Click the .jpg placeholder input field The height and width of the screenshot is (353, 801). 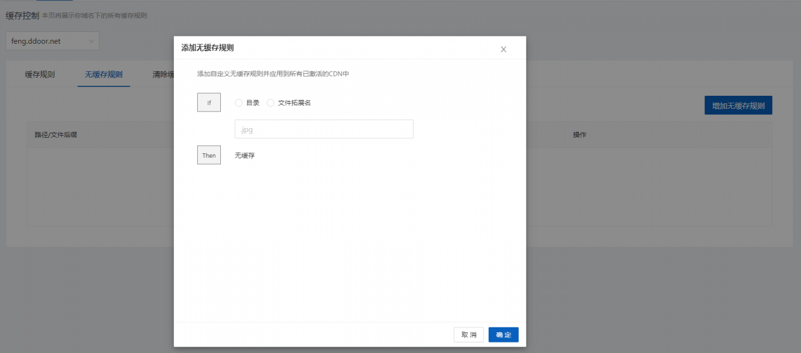coord(324,130)
